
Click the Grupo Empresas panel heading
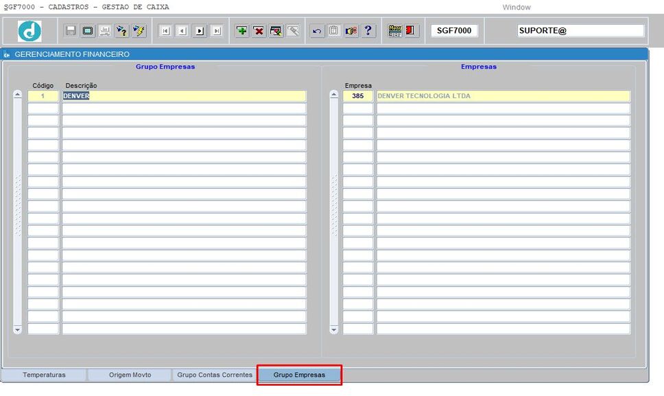[x=165, y=67]
